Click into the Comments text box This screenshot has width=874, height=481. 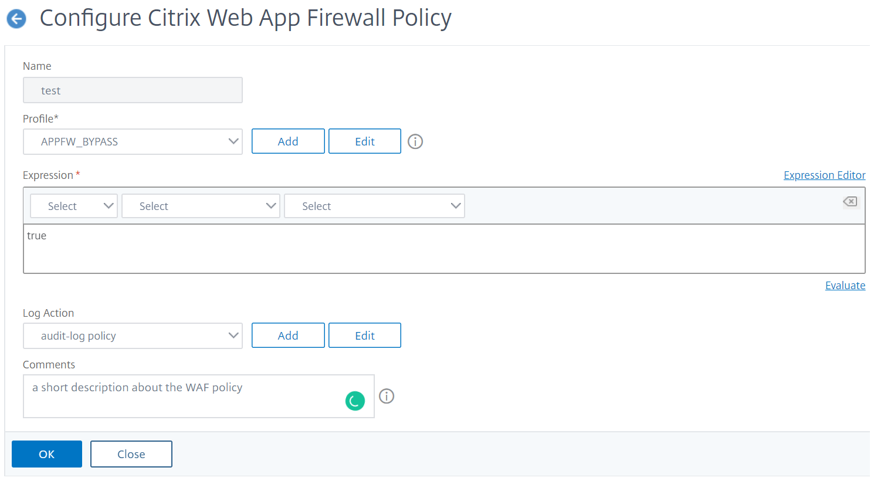coord(198,397)
